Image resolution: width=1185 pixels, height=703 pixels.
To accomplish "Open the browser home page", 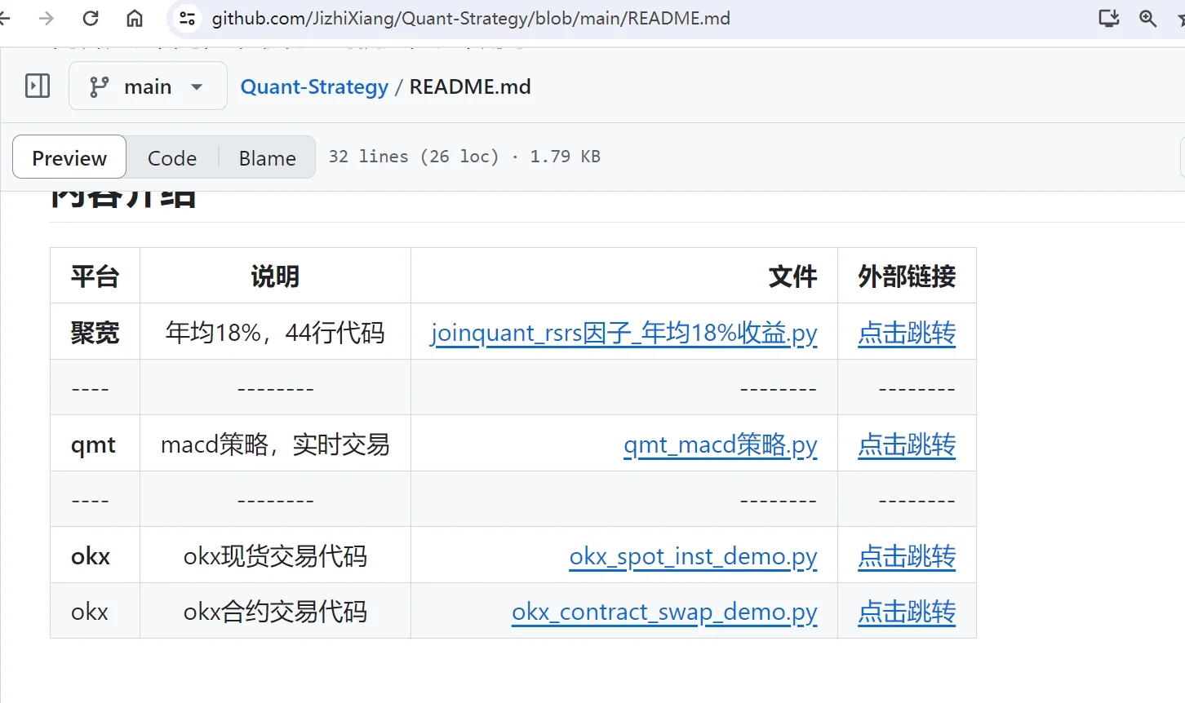I will point(134,18).
